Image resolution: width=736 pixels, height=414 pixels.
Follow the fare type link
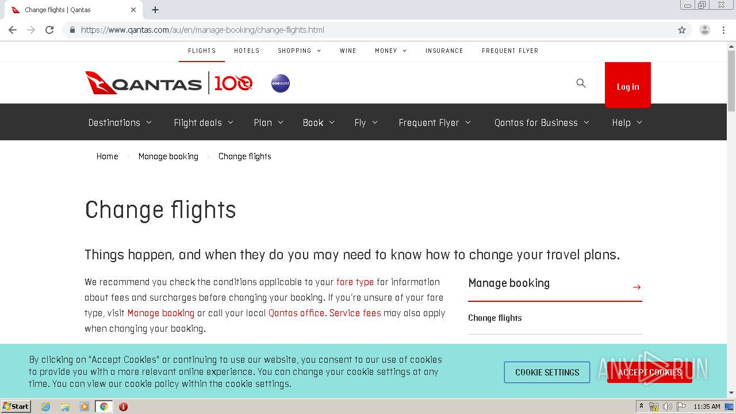(x=355, y=282)
